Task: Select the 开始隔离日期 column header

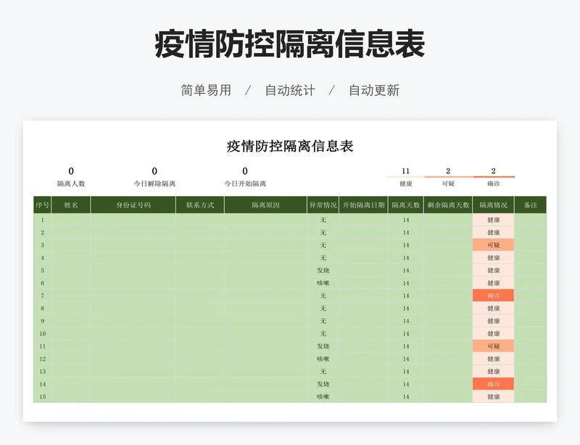Action: [x=364, y=205]
